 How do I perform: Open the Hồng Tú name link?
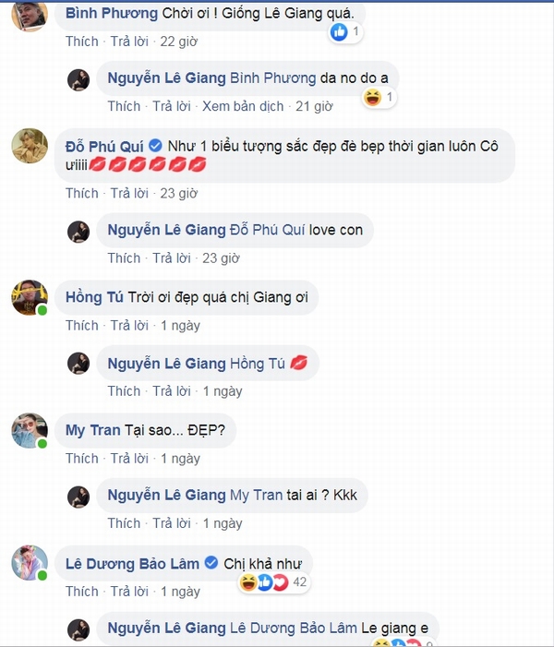(x=94, y=297)
